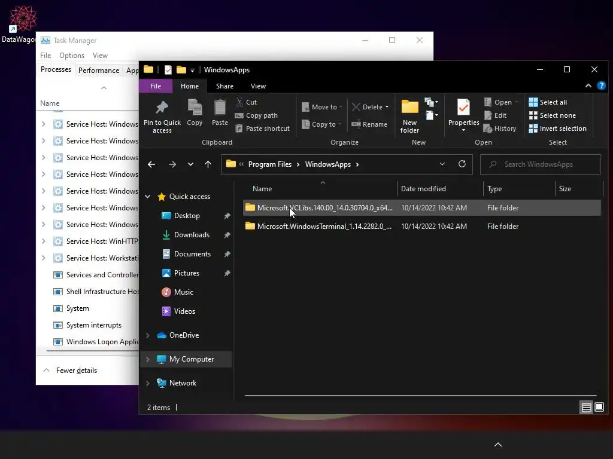
Task: Select System interrupts process row
Action: click(x=89, y=325)
